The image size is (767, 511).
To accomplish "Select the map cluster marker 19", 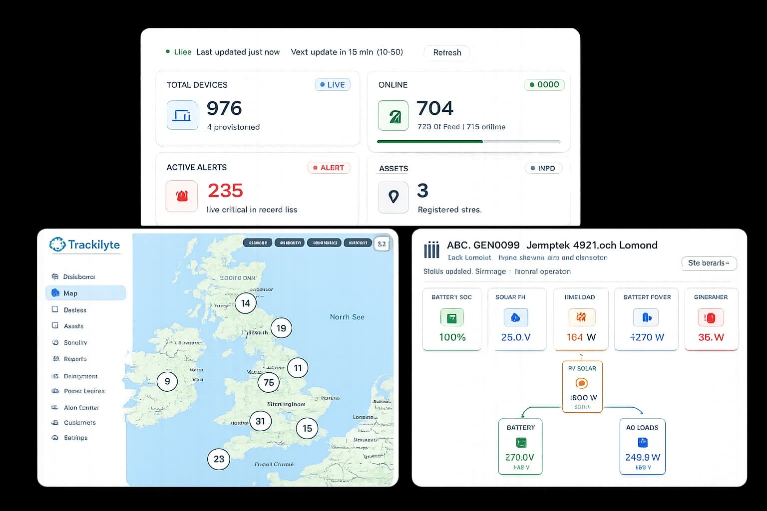I will [281, 328].
